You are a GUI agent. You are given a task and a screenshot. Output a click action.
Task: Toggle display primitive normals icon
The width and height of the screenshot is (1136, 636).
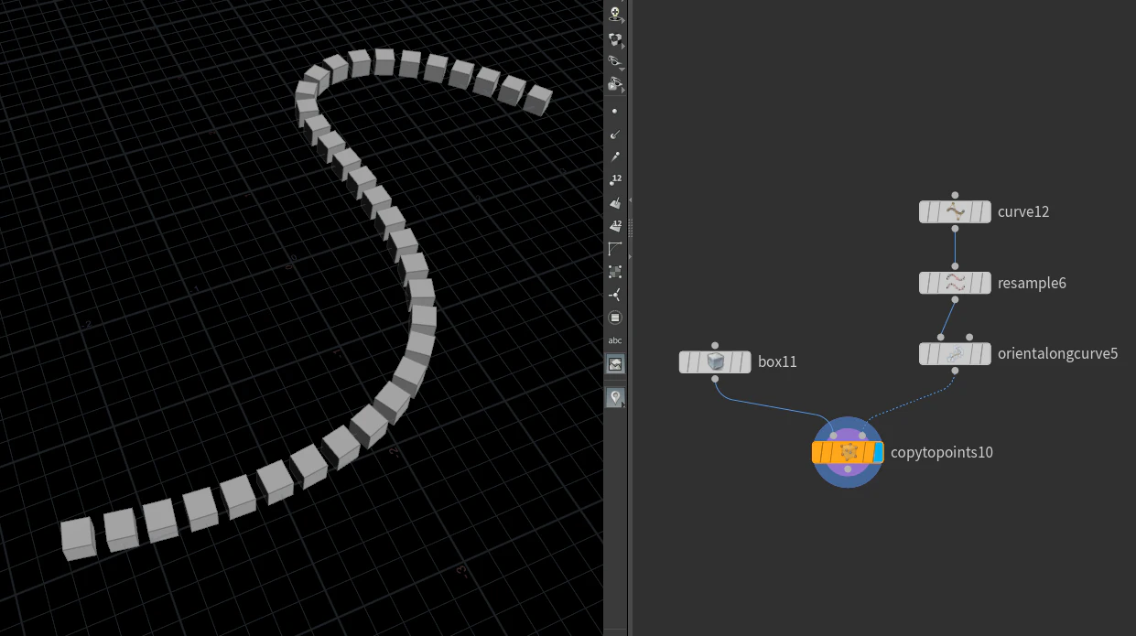615,203
